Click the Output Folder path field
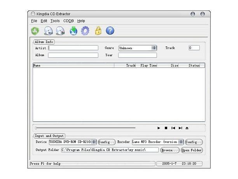Image resolution: width=238 pixels, height=179 pixels. coord(110,150)
